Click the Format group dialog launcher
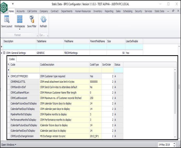 pyautogui.click(x=37, y=35)
